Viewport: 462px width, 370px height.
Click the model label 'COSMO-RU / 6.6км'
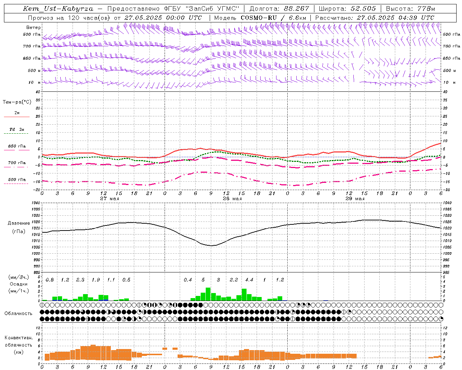point(273,18)
